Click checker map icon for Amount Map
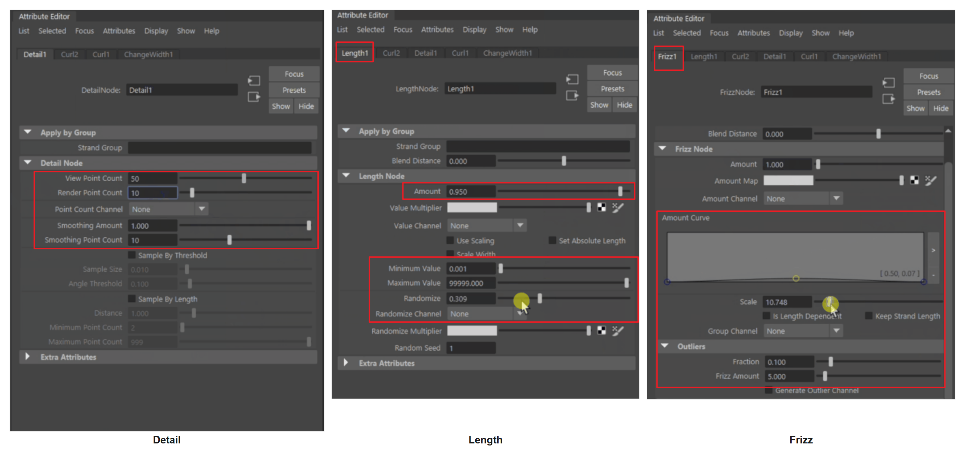965x453 pixels. (x=914, y=180)
